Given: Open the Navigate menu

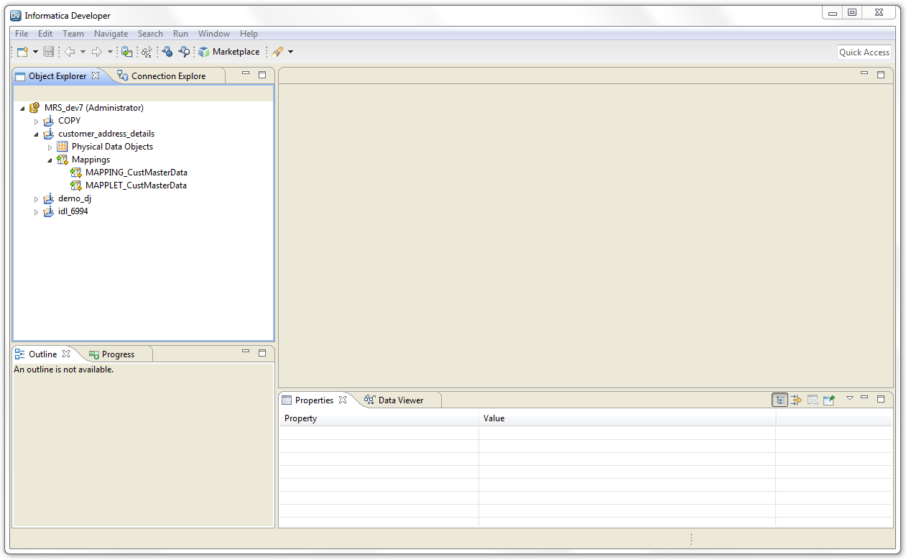Looking at the screenshot, I should (111, 34).
